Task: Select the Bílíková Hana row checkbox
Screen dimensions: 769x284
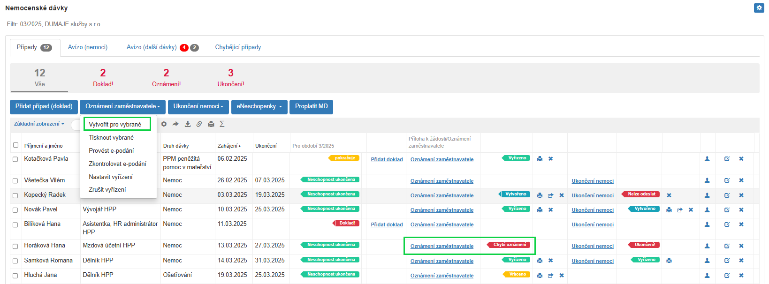Action: (15, 225)
